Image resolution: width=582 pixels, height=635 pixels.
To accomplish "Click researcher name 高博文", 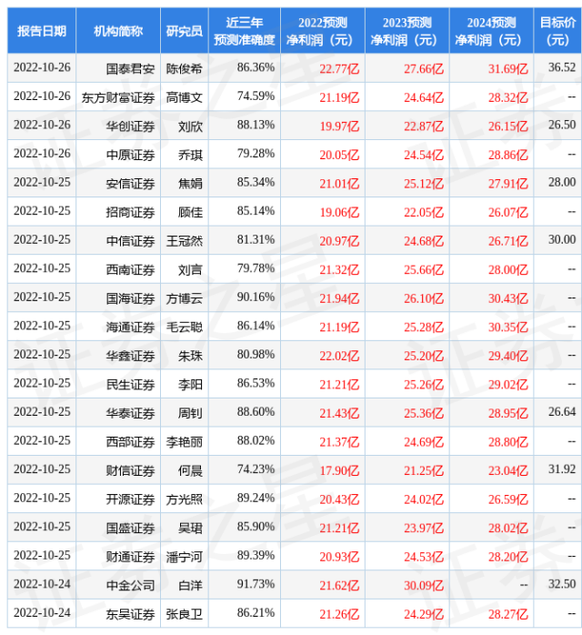I will tap(185, 97).
